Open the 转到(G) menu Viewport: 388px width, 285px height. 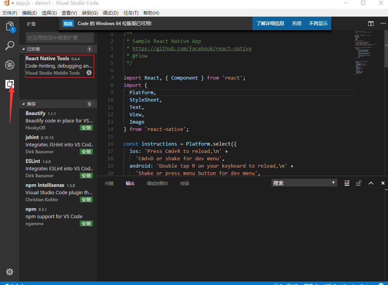[90, 13]
